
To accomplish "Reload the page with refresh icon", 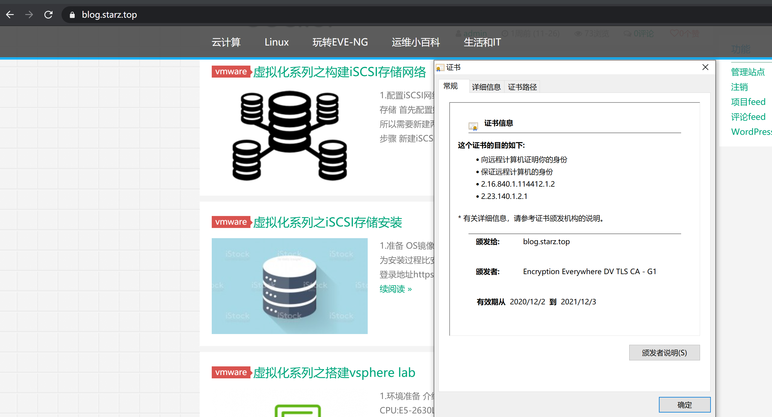I will 48,15.
